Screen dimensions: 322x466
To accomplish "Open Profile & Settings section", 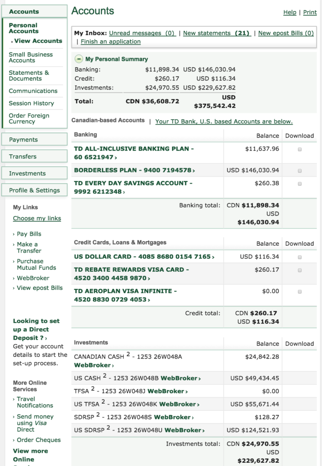I will [35, 190].
